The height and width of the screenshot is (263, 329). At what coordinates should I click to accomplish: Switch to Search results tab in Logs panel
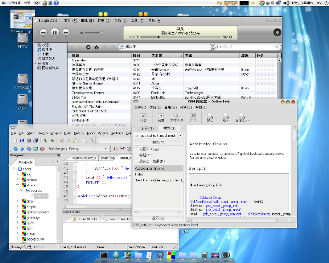(x=117, y=219)
